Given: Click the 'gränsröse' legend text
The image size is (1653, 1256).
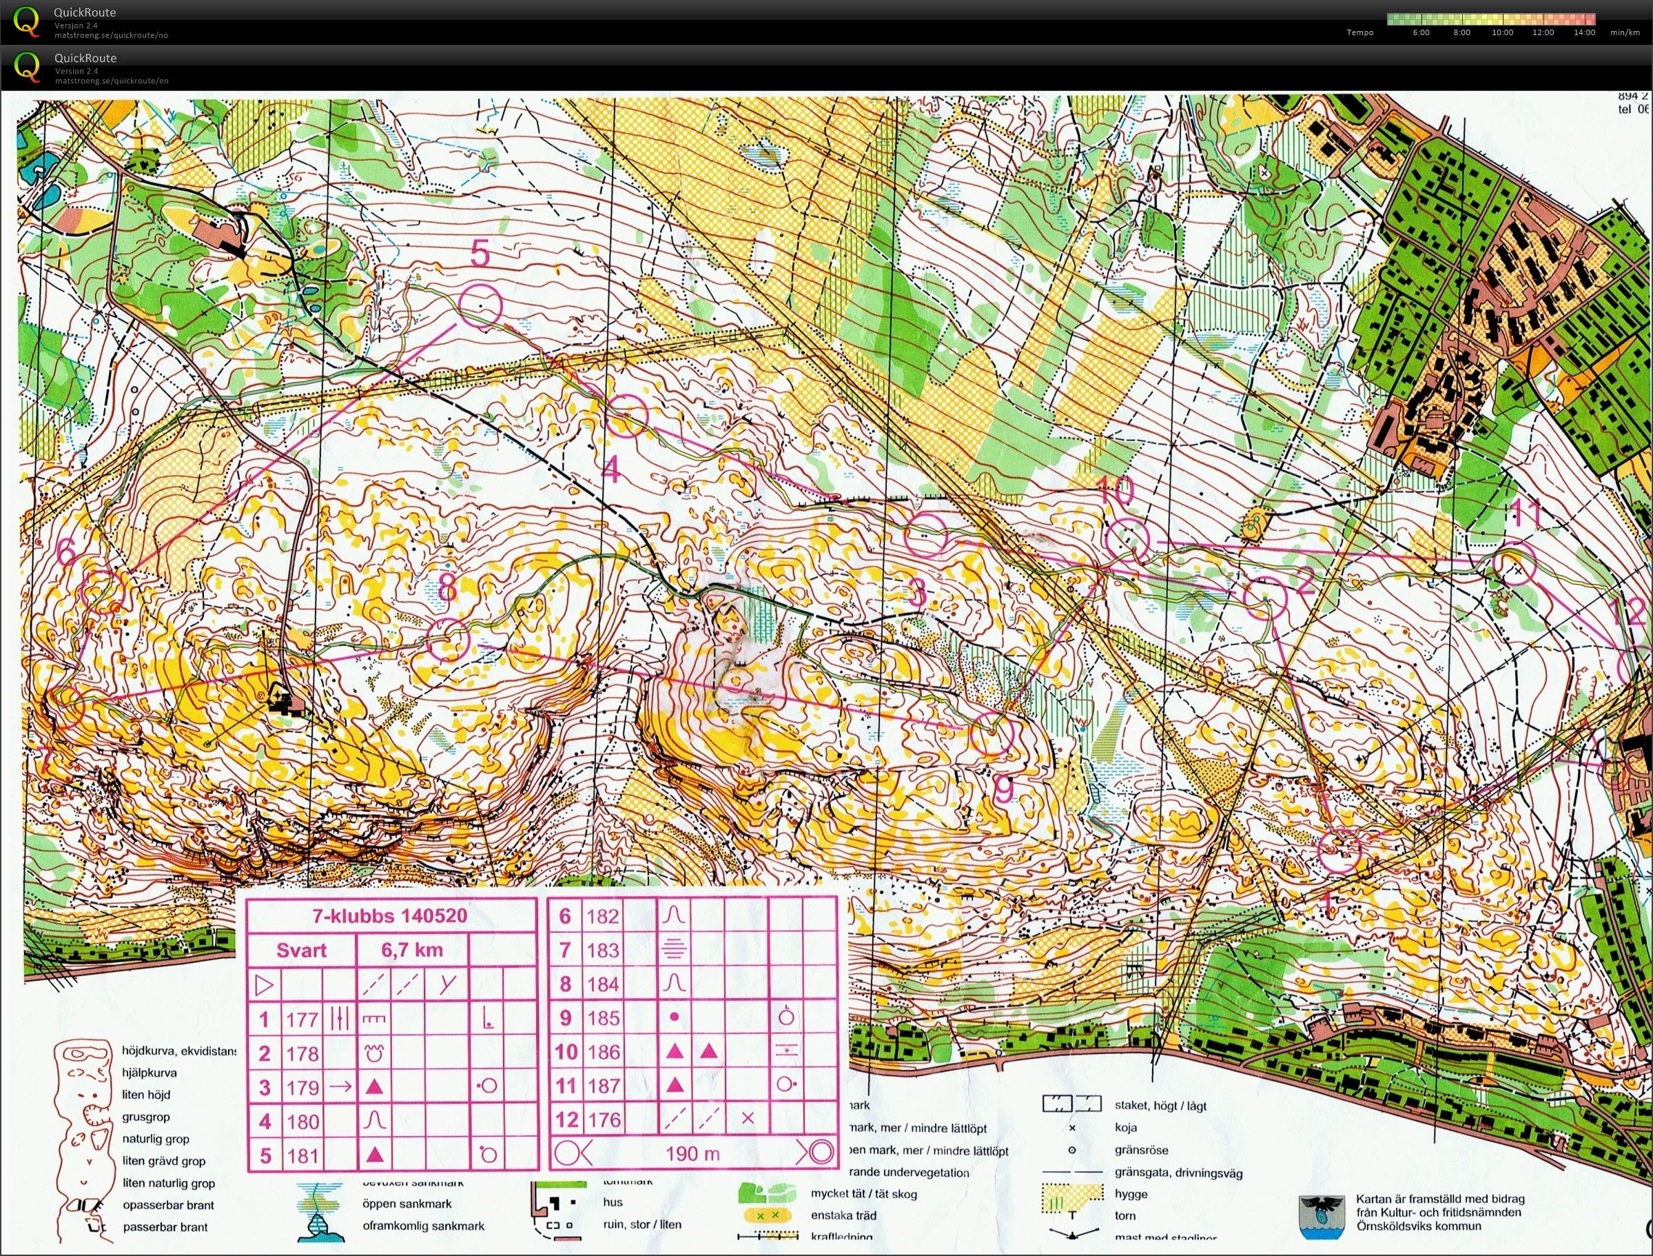Looking at the screenshot, I should (1141, 1151).
